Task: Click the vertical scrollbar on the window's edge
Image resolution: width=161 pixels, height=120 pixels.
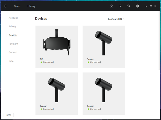Action: pos(159,40)
